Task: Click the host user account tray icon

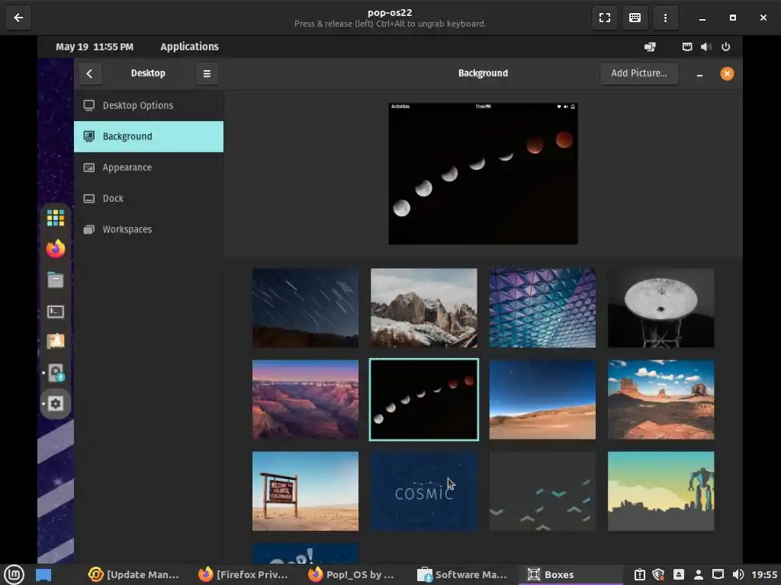Action: click(x=699, y=574)
